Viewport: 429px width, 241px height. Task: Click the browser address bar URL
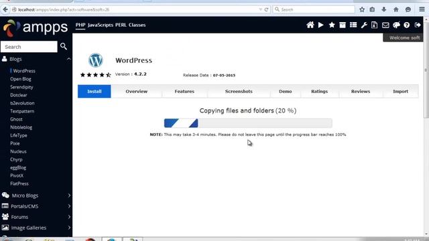[64, 9]
